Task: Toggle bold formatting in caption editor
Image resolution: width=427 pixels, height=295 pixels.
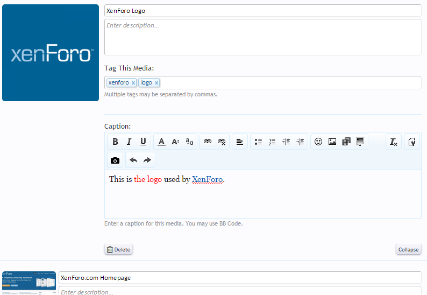Action: [115, 142]
